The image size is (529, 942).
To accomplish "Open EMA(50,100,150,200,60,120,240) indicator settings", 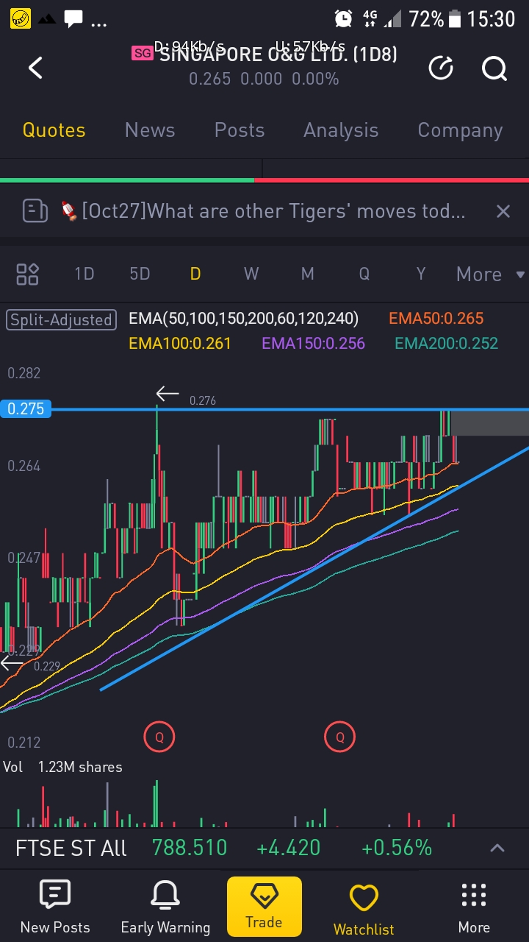I will click(x=244, y=319).
